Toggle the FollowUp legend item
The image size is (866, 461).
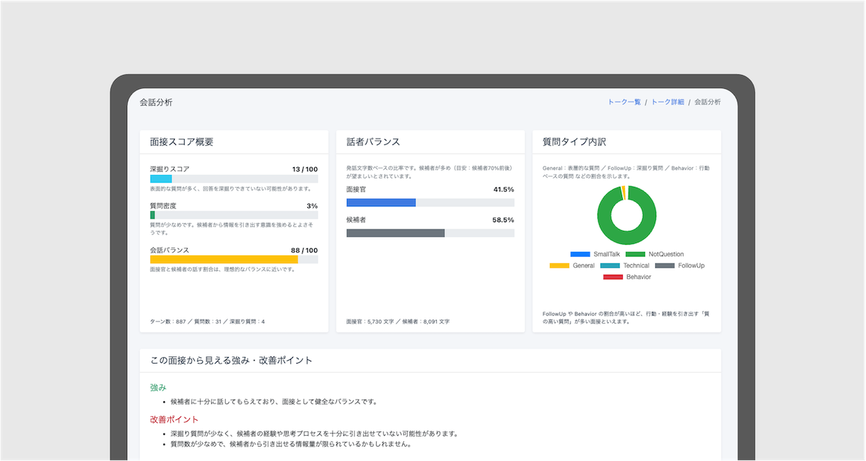691,265
